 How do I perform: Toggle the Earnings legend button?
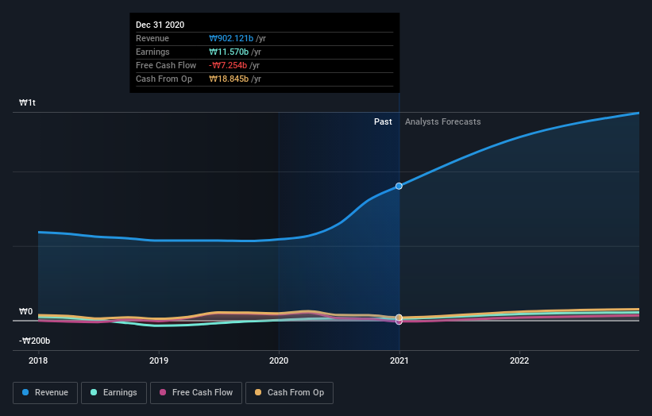pos(114,393)
